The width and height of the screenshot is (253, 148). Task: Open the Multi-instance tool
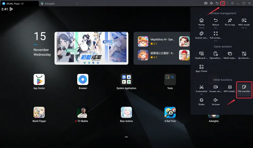tap(230, 54)
